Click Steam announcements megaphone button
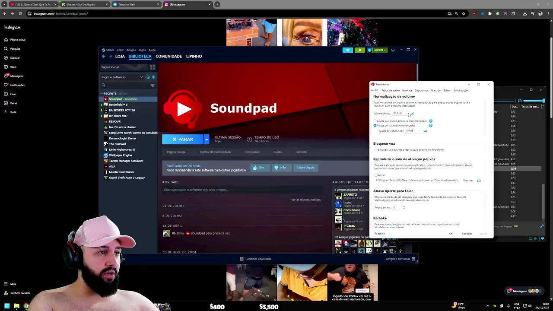Image resolution: width=553 pixels, height=311 pixels. pyautogui.click(x=348, y=50)
